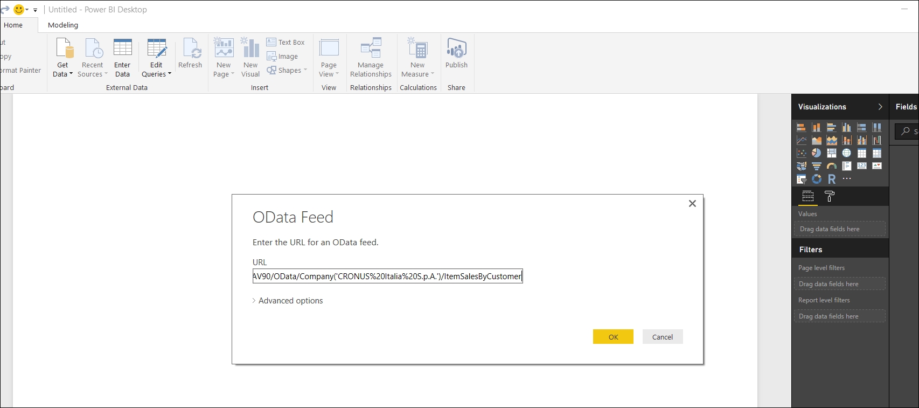919x408 pixels.
Task: Open the Shapes dropdown
Action: coord(287,70)
